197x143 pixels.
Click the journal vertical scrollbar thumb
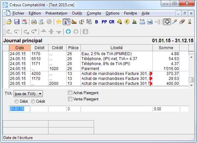pos(191,80)
